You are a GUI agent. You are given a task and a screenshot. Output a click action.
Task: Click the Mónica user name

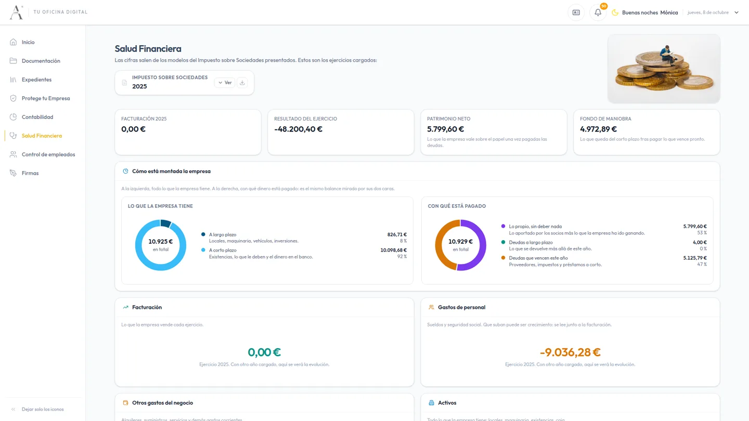(669, 12)
